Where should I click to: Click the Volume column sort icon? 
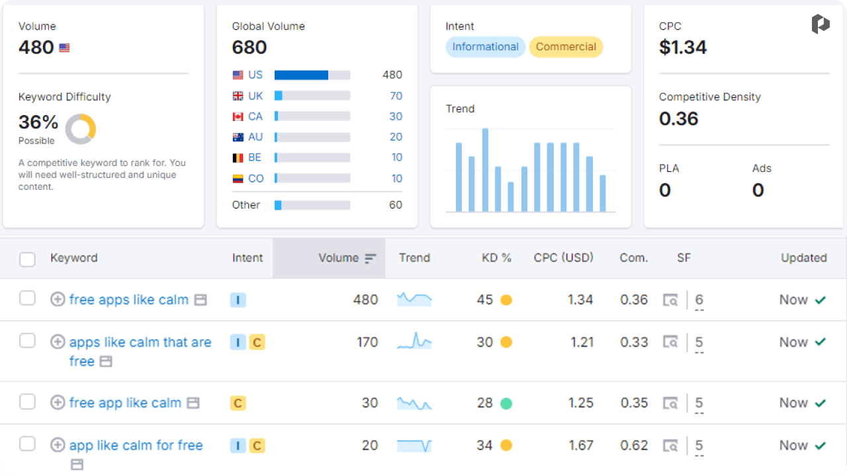[371, 258]
